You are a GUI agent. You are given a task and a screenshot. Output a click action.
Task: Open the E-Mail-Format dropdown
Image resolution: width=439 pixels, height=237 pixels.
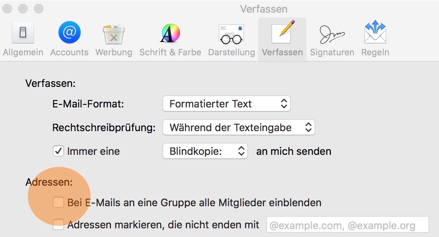(x=226, y=104)
